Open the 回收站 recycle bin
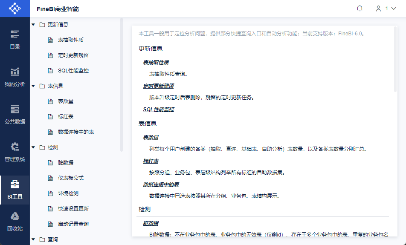 tap(15, 222)
